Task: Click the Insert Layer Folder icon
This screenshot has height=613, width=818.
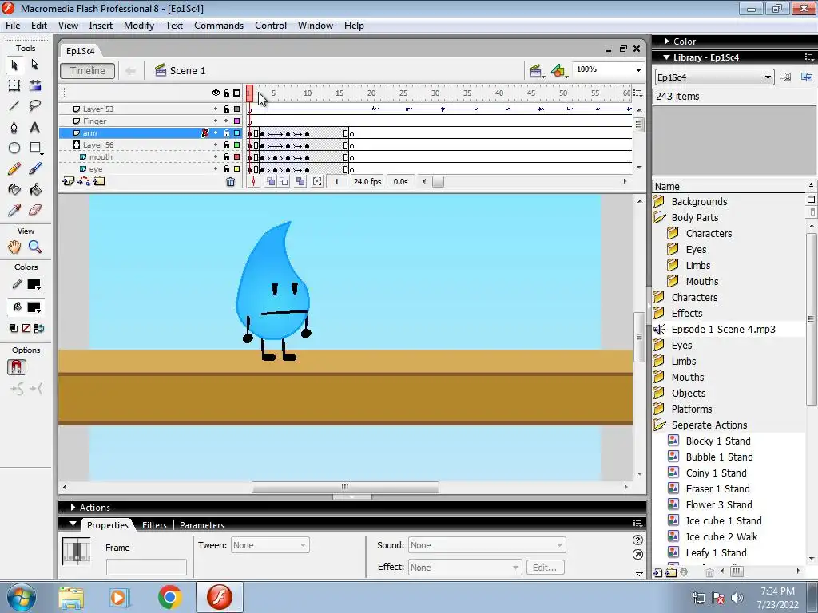Action: click(x=99, y=181)
